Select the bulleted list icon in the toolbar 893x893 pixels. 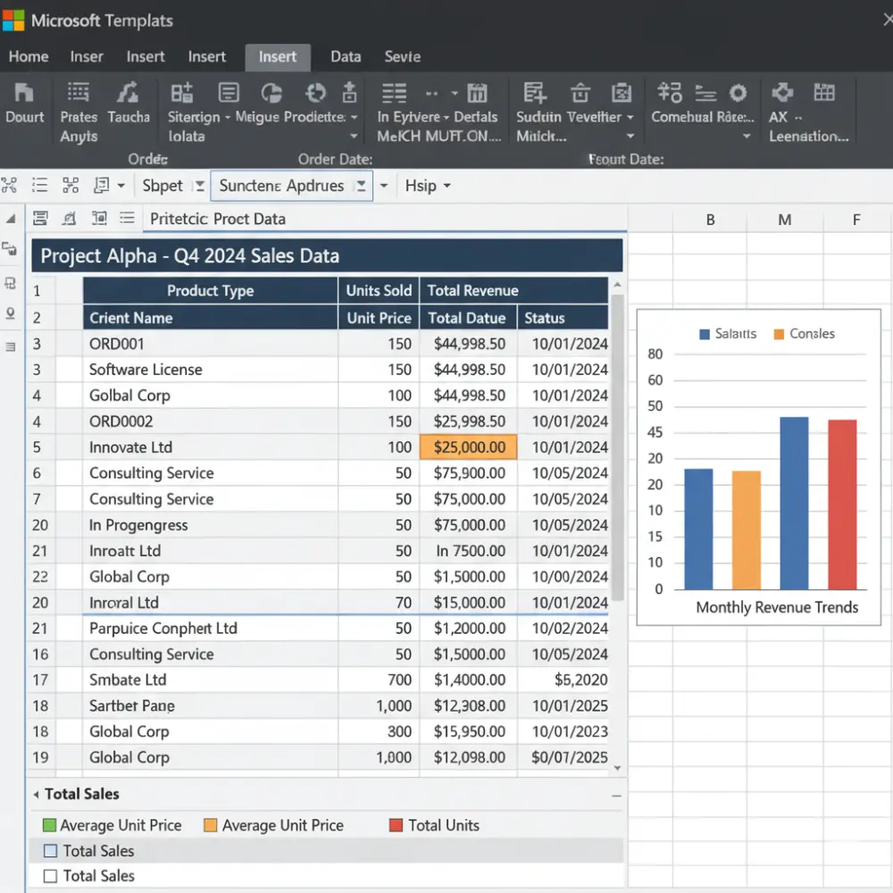pyautogui.click(x=39, y=185)
